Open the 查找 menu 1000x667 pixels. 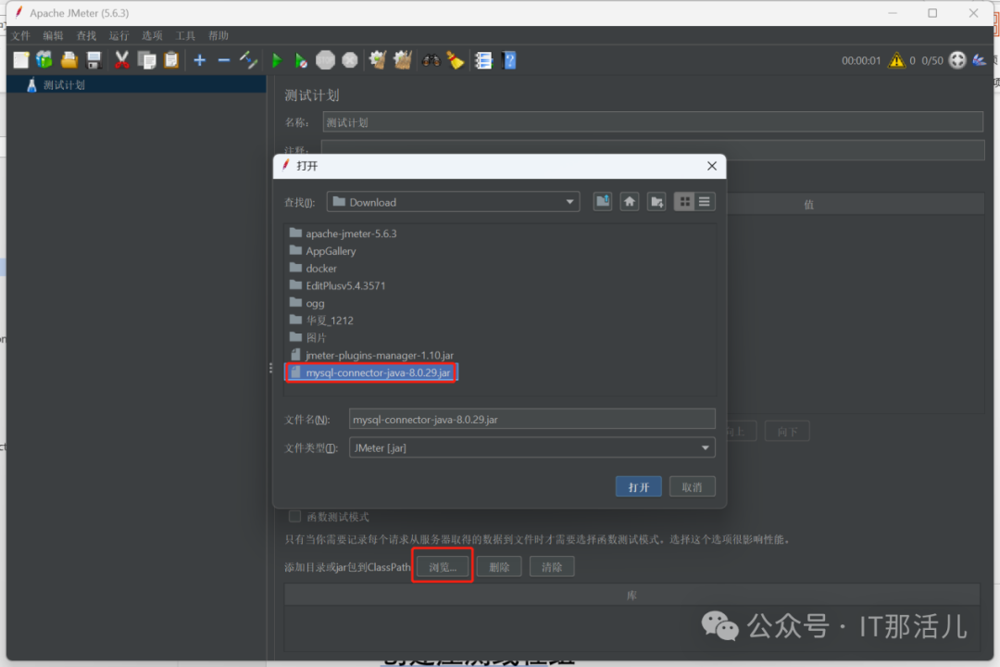86,36
